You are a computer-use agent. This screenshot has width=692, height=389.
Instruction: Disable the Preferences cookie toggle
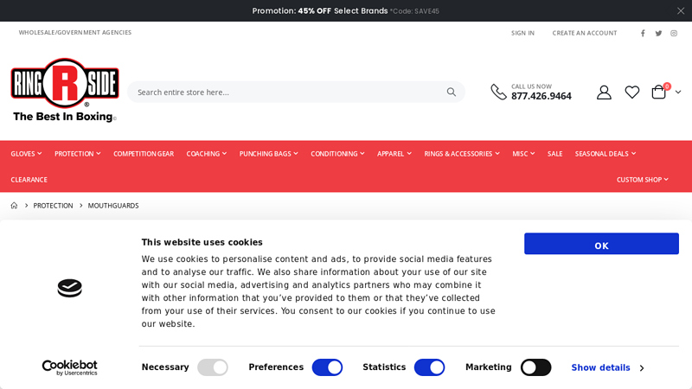tap(327, 367)
